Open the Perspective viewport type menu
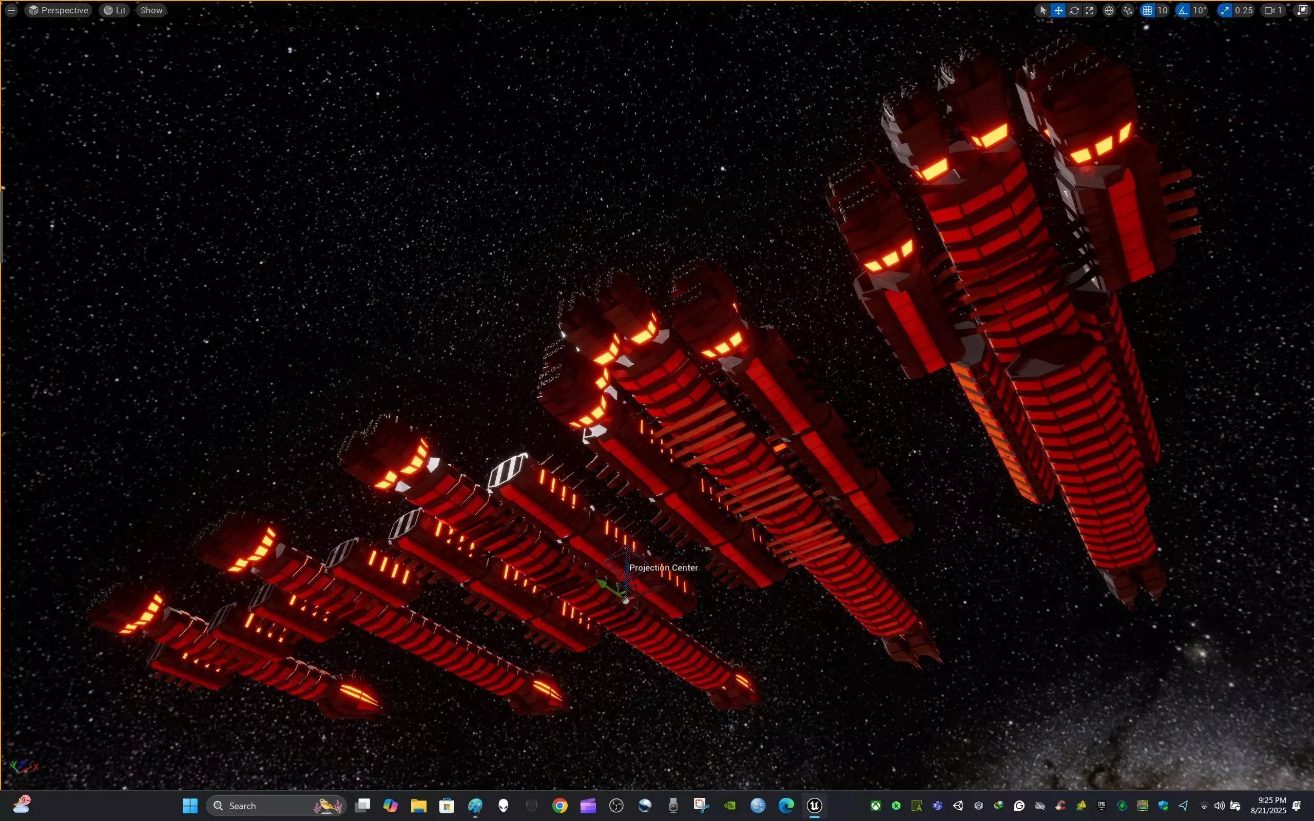Viewport: 1314px width, 821px height. click(58, 10)
